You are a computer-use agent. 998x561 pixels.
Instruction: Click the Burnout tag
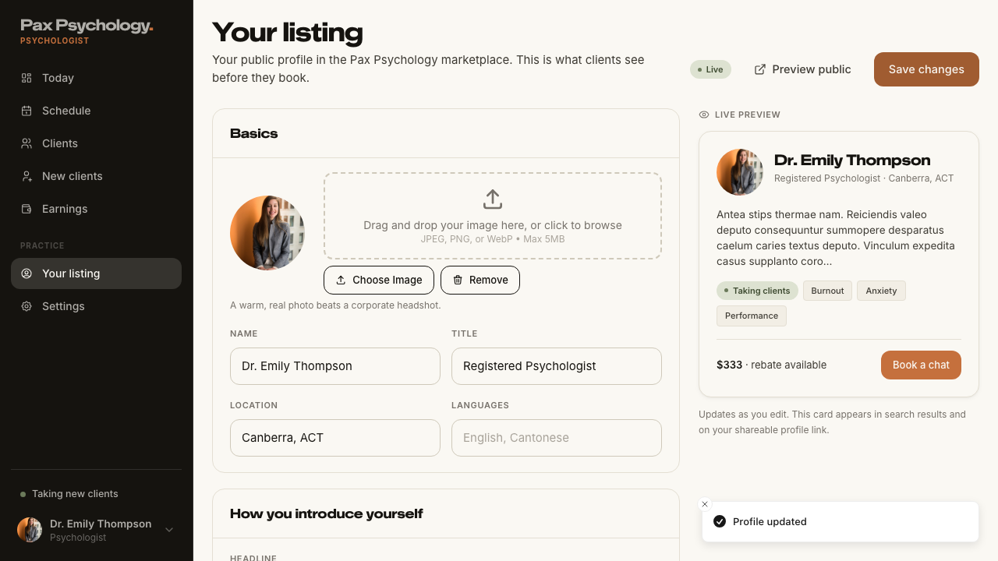tap(827, 291)
